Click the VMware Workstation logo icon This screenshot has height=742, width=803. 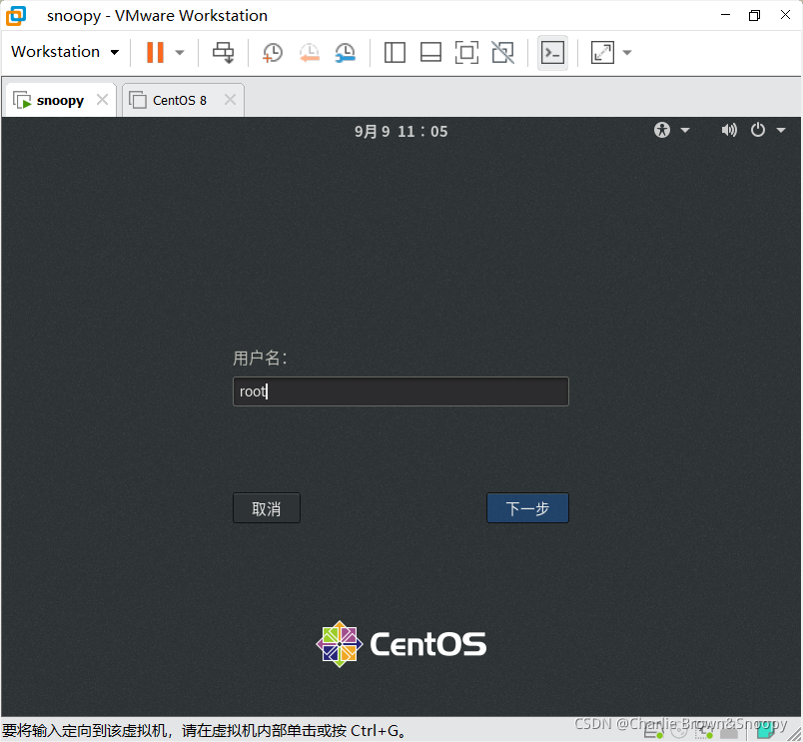click(x=16, y=16)
